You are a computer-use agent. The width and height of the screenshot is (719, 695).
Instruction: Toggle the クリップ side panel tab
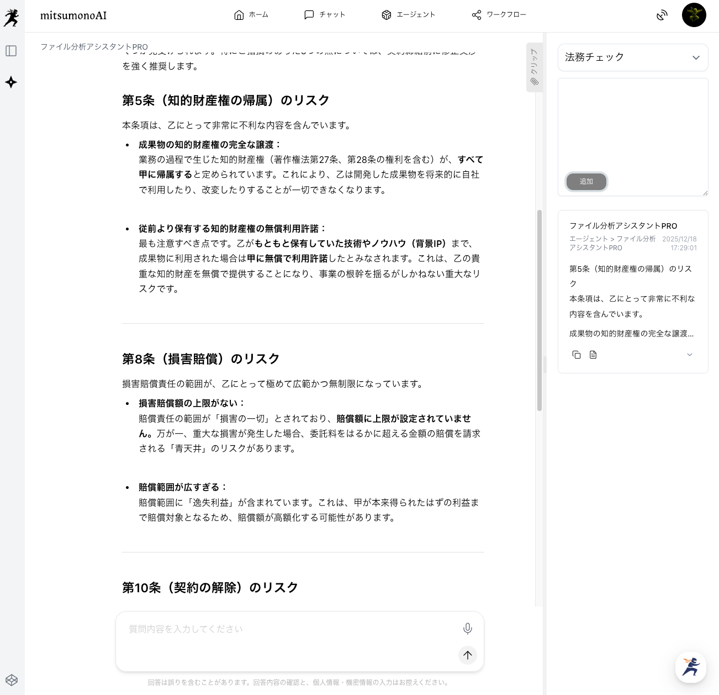click(x=534, y=67)
